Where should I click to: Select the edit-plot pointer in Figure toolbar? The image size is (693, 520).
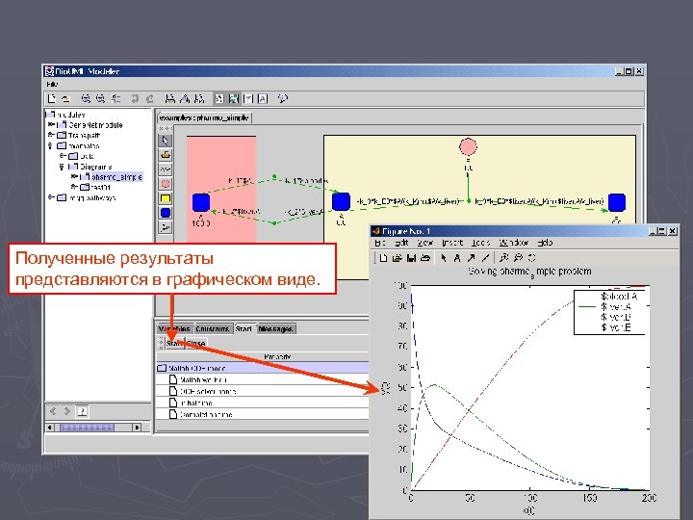(444, 258)
